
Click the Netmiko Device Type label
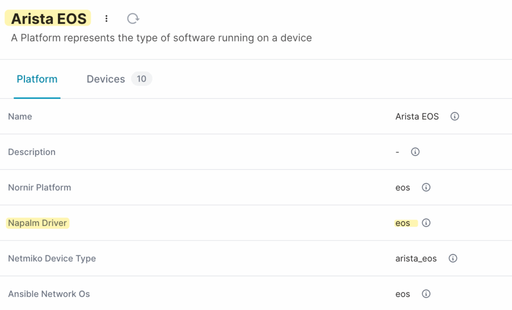52,258
